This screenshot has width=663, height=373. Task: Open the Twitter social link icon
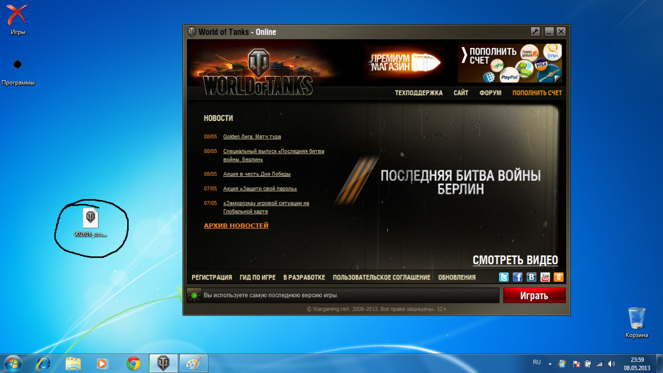[x=504, y=277]
